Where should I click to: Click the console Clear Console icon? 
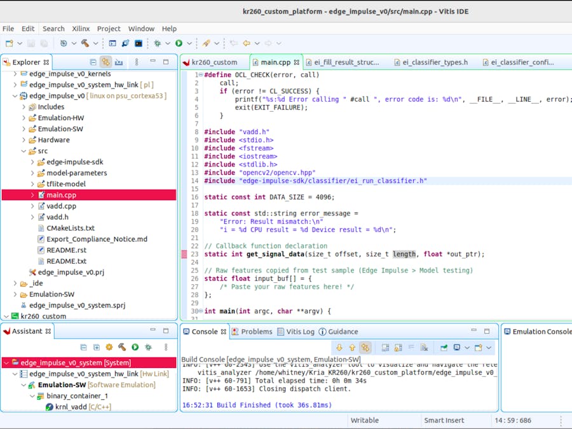(x=424, y=348)
